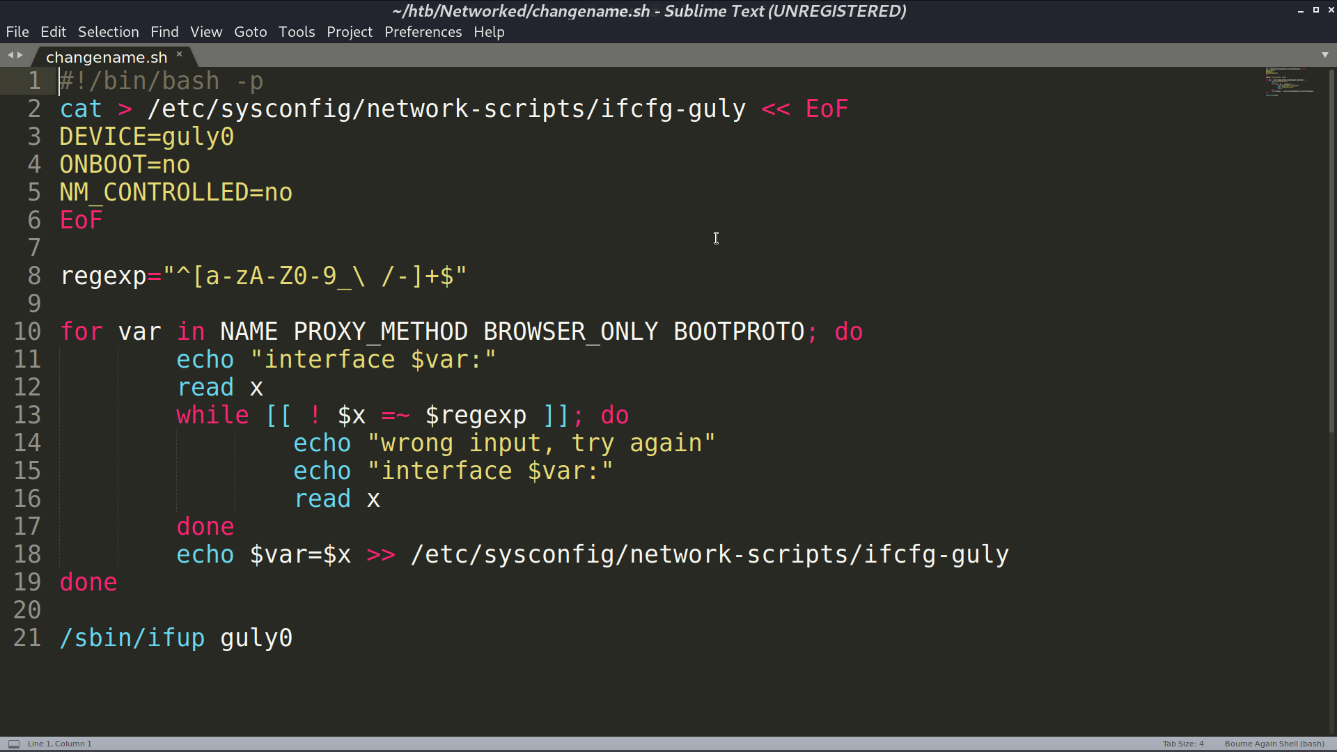Click the cat command on line 2
Viewport: 1337px width, 752px height.
coord(81,109)
